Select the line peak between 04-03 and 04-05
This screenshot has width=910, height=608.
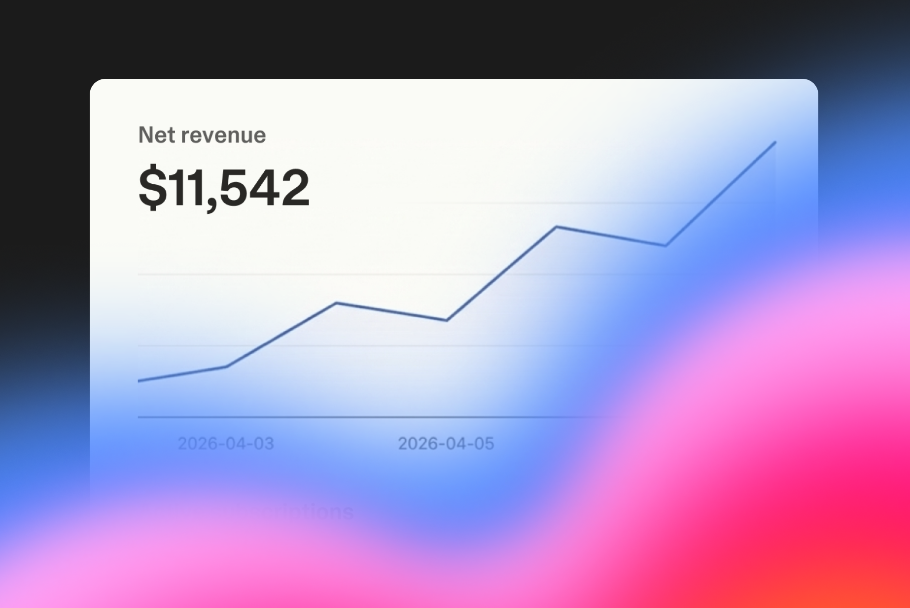(336, 303)
